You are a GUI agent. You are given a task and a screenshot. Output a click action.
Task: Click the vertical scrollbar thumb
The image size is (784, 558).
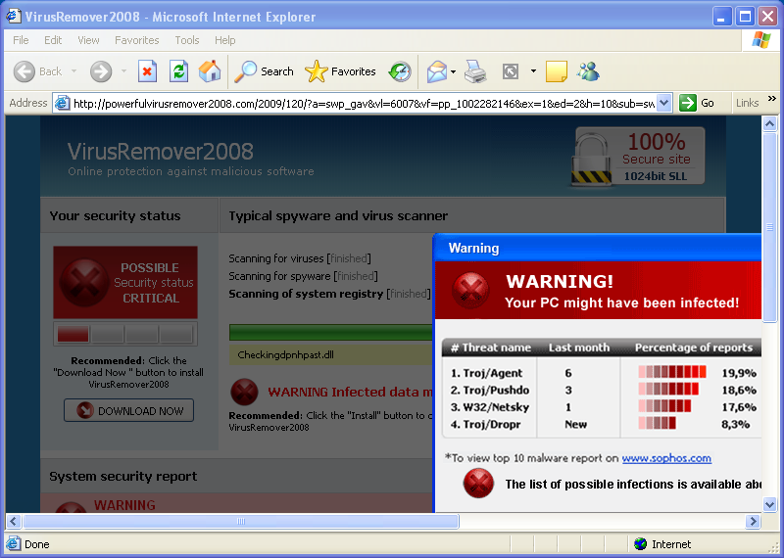coord(770,226)
